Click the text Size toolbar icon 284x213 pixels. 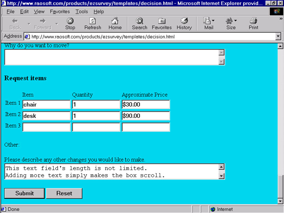(229, 21)
